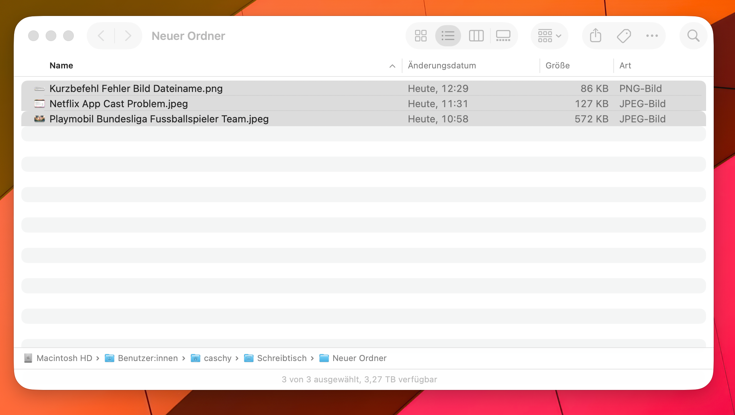Switch to column view
The image size is (735, 415).
coord(476,36)
